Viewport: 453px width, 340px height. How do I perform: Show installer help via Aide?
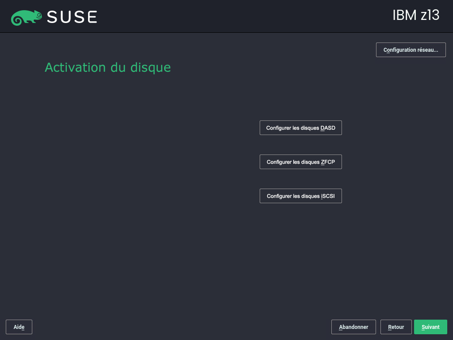pos(19,327)
